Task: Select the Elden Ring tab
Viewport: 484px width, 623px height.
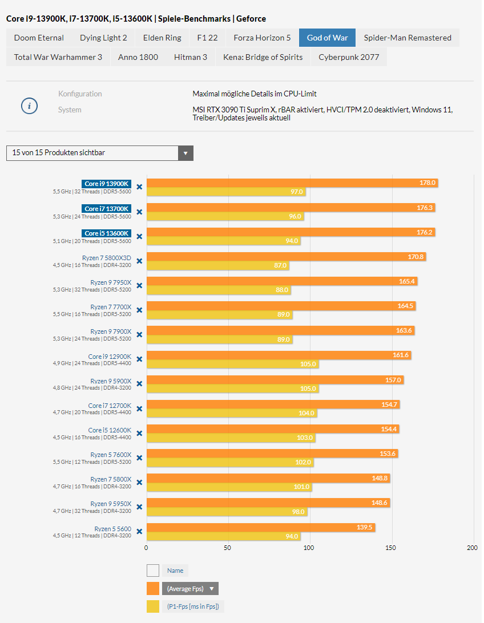Action: pos(162,38)
